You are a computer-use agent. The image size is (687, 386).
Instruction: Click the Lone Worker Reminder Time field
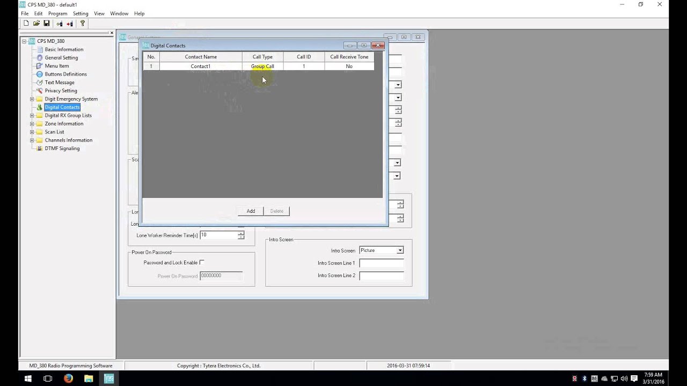click(218, 235)
